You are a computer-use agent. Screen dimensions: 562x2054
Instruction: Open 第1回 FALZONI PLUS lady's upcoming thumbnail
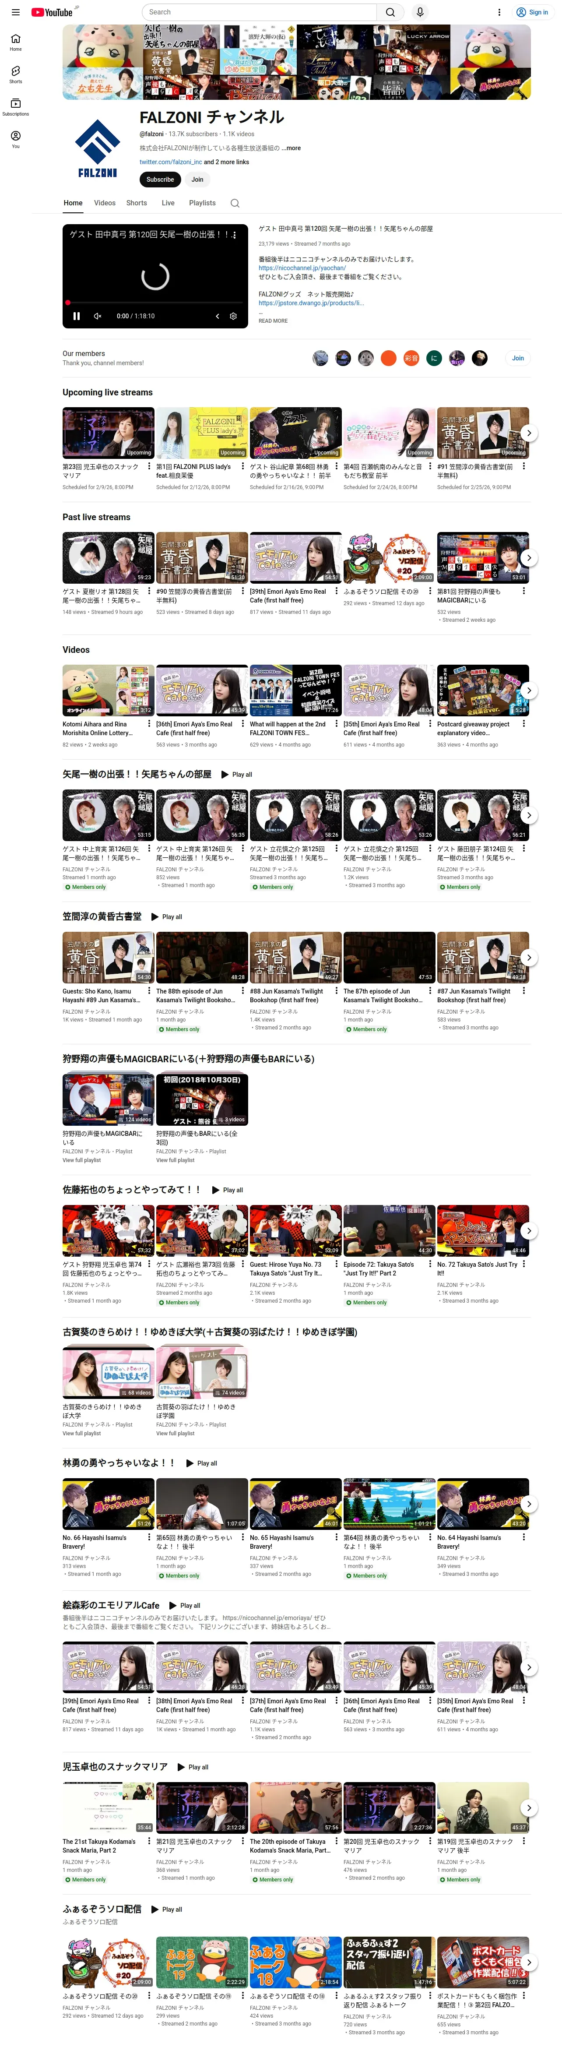pos(202,433)
